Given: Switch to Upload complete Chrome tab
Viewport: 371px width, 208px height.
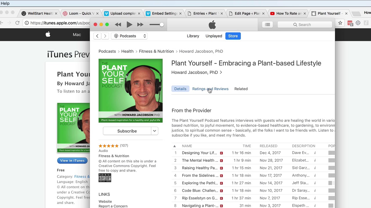Looking at the screenshot, I should [123, 13].
